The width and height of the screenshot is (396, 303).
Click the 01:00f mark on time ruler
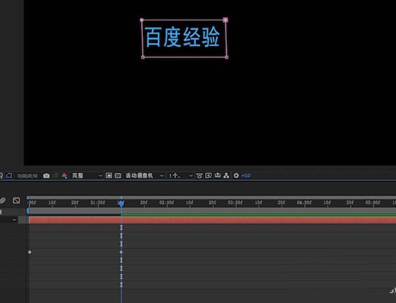tap(97, 203)
